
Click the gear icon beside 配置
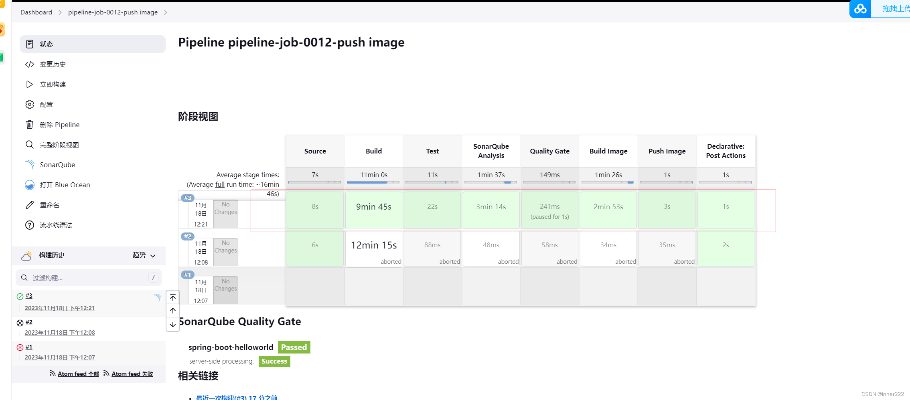(30, 104)
